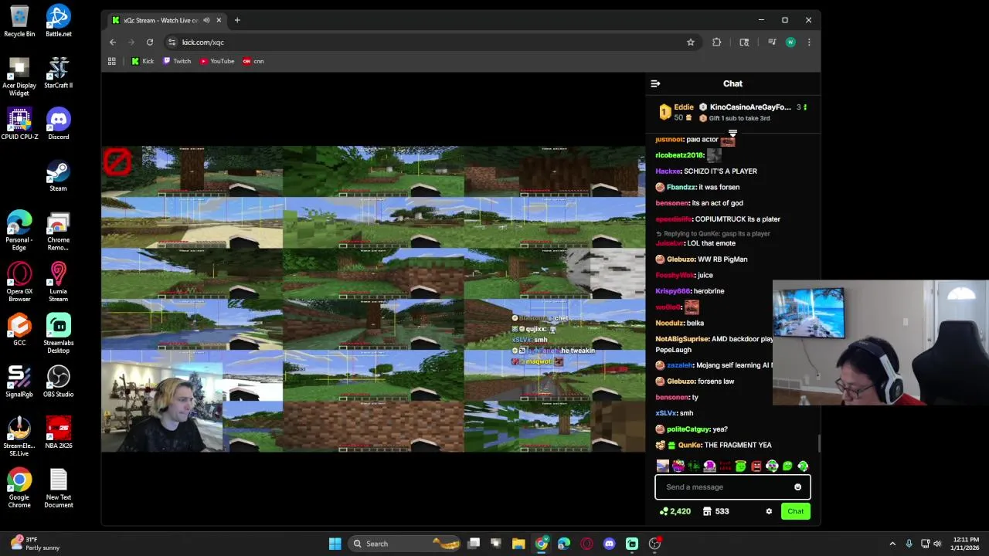Open Chrome three-dot menu

(809, 42)
